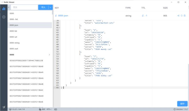
Task: Click the SIZE column header
Action: point(165,8)
